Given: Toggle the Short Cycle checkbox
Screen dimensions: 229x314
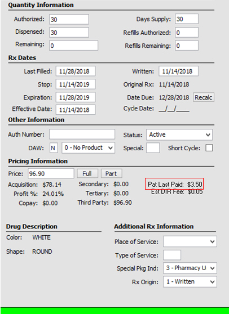Looking at the screenshot, I should tap(209, 148).
